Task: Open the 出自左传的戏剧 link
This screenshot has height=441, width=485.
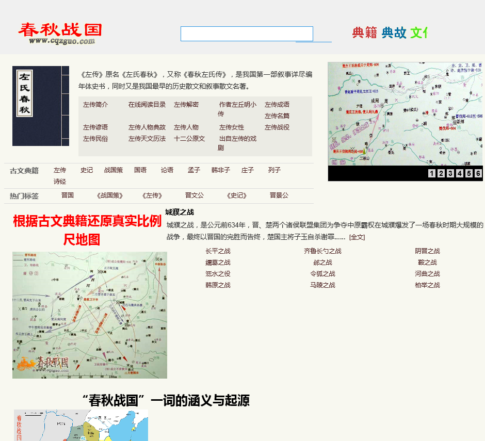Action: coord(237,143)
